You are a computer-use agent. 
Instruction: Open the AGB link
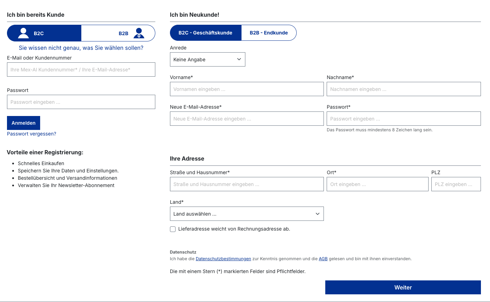point(323,259)
